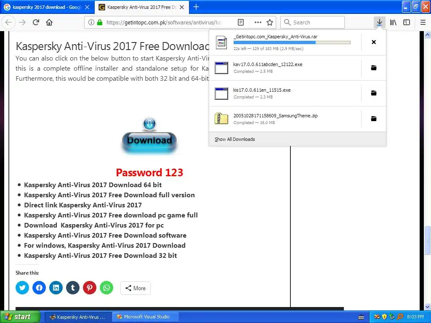The height and width of the screenshot is (323, 431).
Task: Focus the Search box in the toolbar
Action: pyautogui.click(x=313, y=22)
